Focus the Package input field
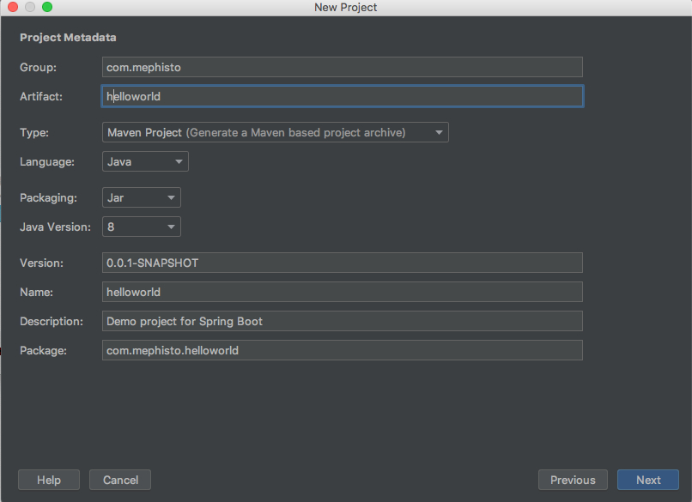This screenshot has height=502, width=692. point(342,350)
